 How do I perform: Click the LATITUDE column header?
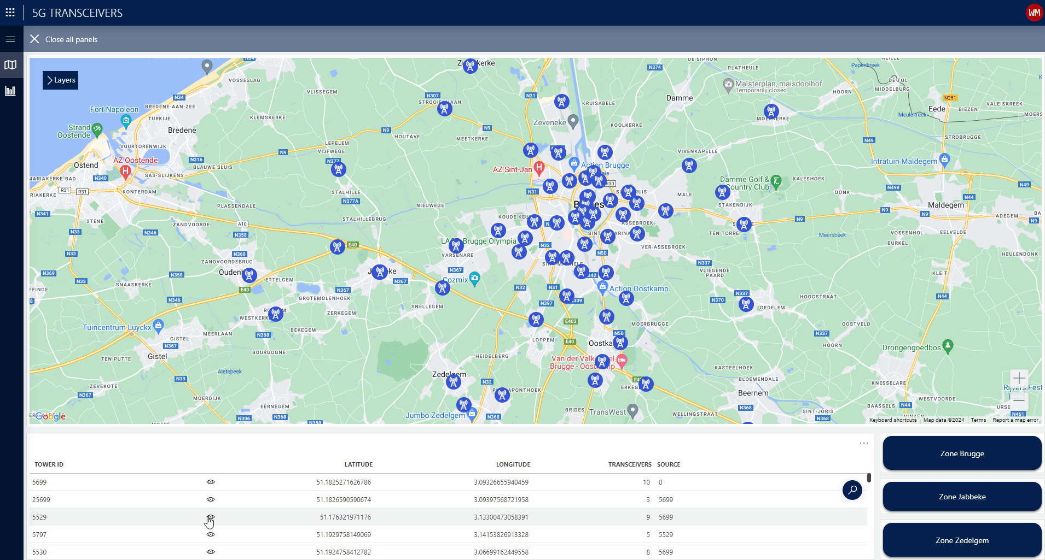pyautogui.click(x=358, y=464)
